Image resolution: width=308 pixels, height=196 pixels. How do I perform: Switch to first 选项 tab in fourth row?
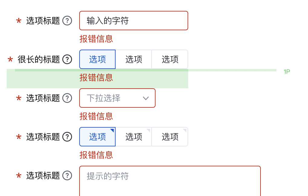[97, 137]
